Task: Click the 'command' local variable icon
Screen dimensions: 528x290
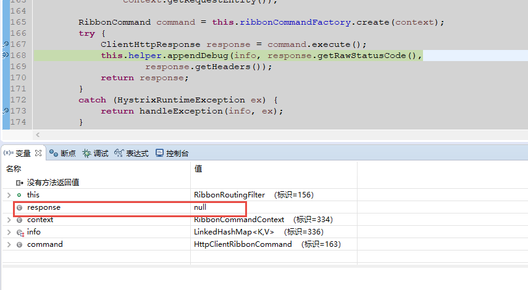Action: pyautogui.click(x=20, y=244)
